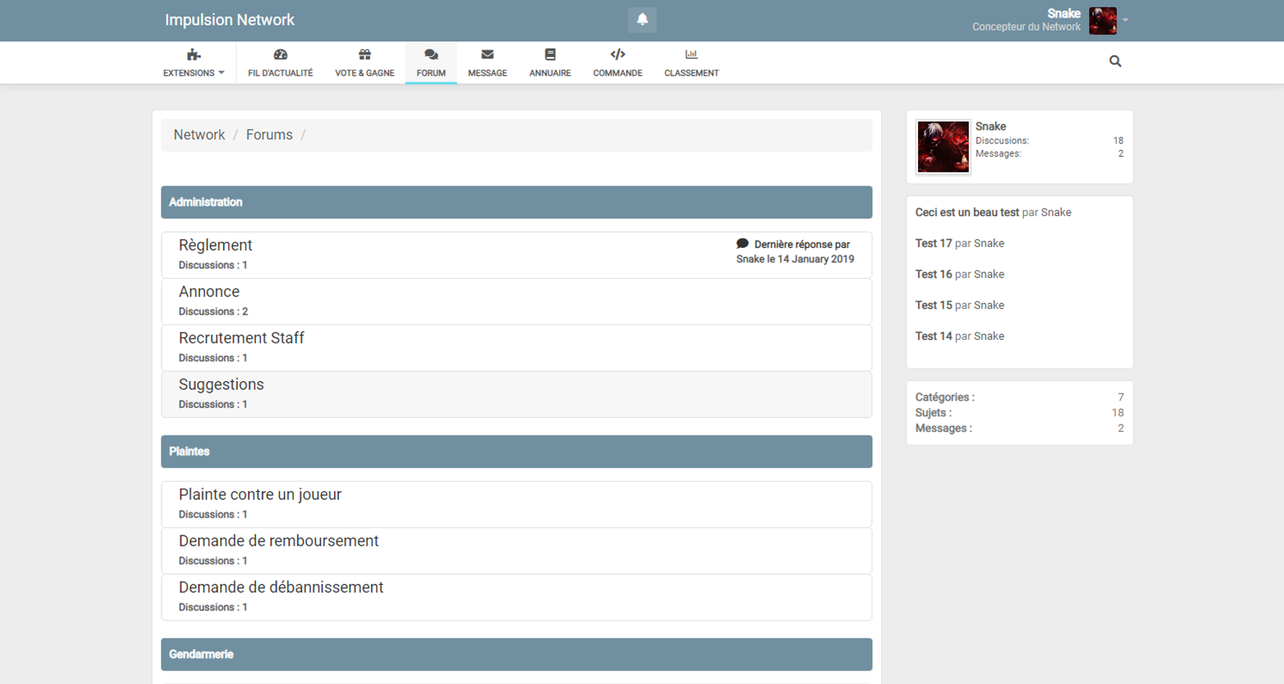Go to Network breadcrumb link

(x=199, y=135)
